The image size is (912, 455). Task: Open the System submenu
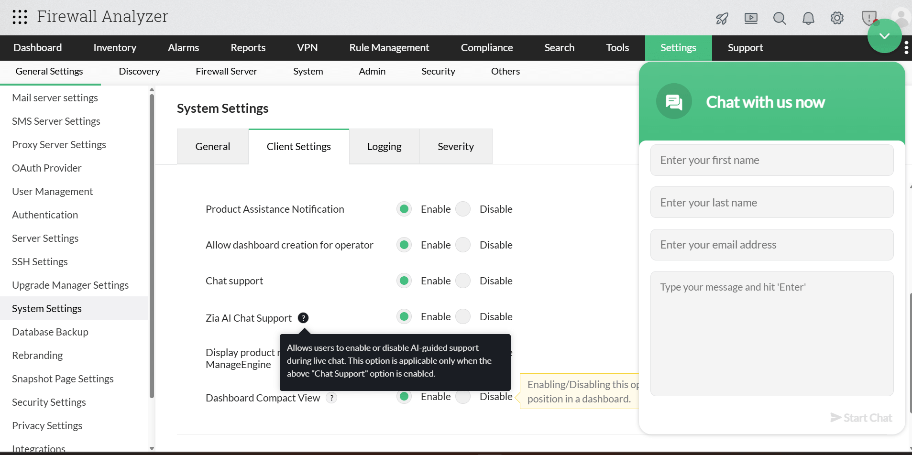(x=308, y=72)
